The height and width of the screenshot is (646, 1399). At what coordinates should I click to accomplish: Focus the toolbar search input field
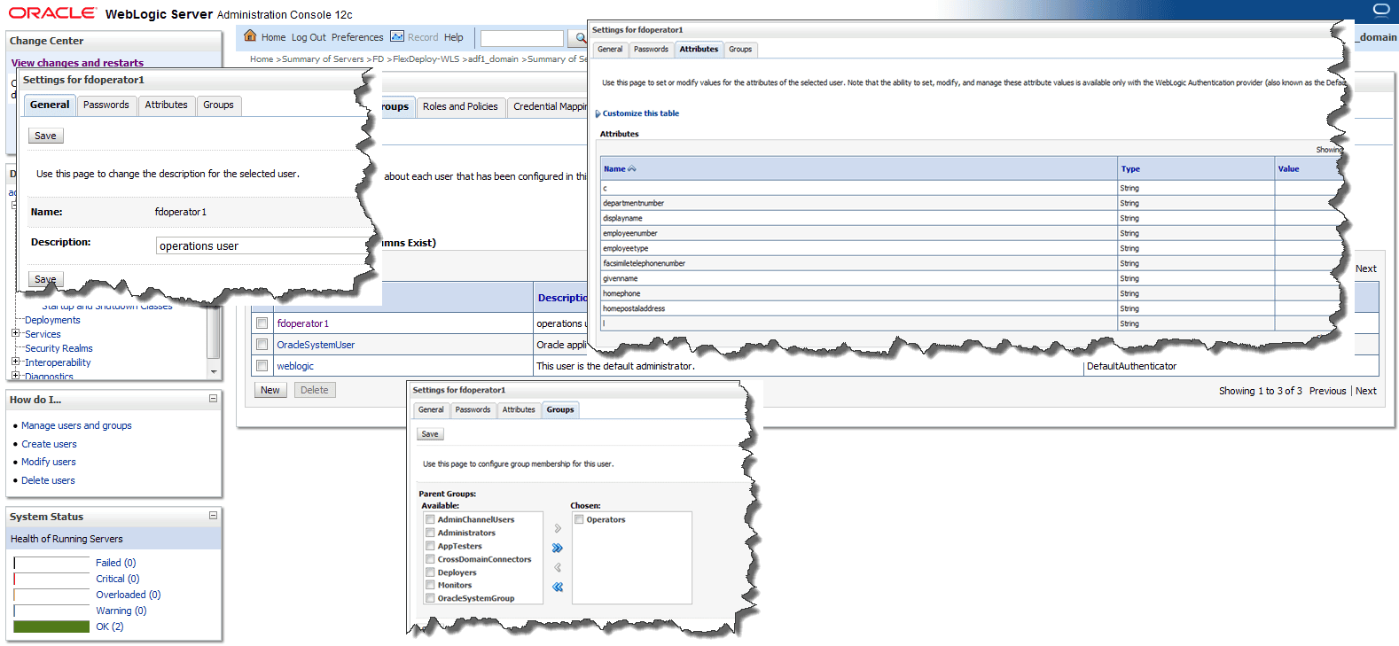pyautogui.click(x=522, y=38)
